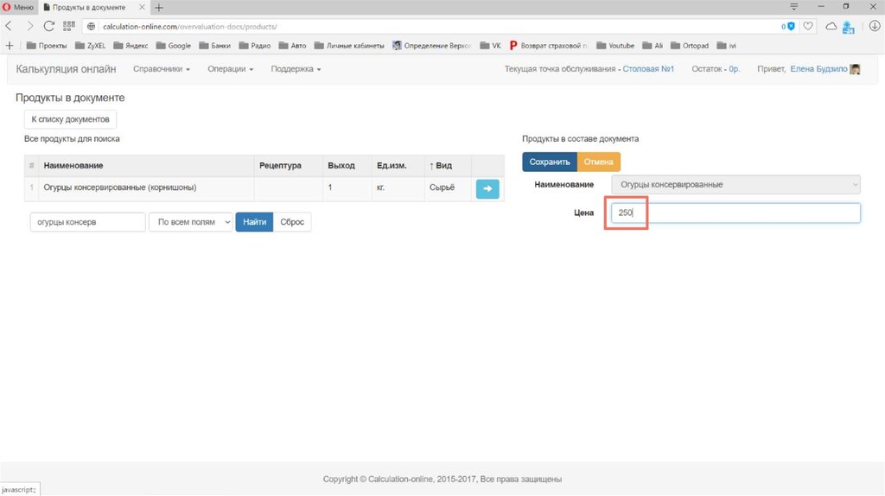The height and width of the screenshot is (496, 885).
Task: Open the По всем полям search filter dropdown
Action: pyautogui.click(x=191, y=222)
